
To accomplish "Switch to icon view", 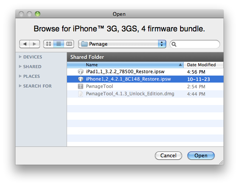I will (x=49, y=44).
